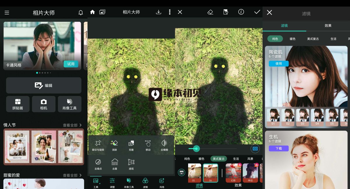Choose 生活 category above the editing filter thumbnails
Viewport: 350px width, 189px height.
click(x=236, y=159)
